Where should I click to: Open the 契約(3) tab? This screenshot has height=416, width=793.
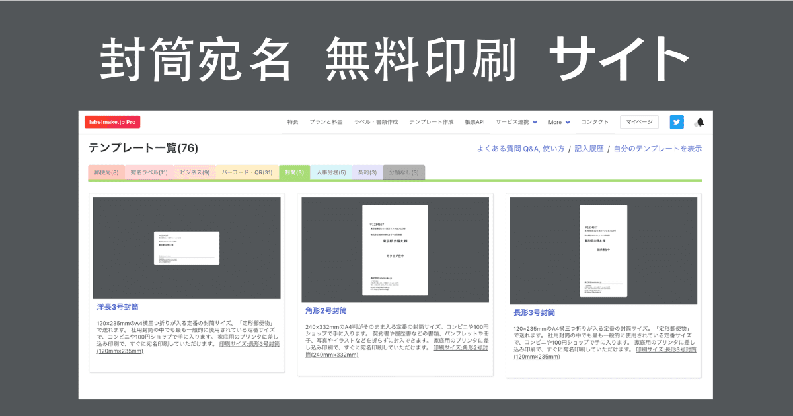pos(367,172)
